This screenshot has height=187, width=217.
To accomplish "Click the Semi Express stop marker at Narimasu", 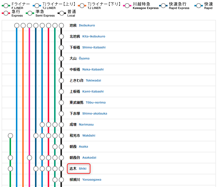I will (55, 125).
